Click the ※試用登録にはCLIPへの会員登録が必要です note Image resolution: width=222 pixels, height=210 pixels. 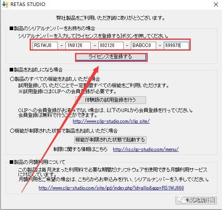[x=67, y=92]
